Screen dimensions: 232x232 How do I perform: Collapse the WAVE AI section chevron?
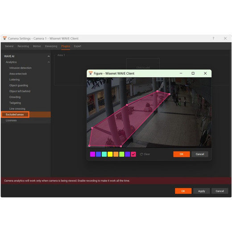click(49, 56)
